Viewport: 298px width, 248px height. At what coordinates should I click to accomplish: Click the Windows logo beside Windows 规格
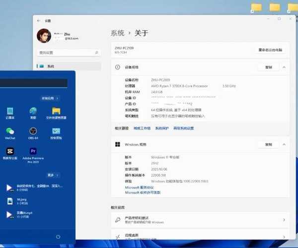118,144
